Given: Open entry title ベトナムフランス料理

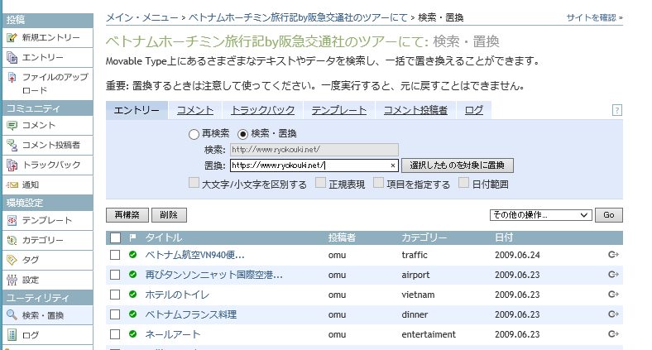Looking at the screenshot, I should pyautogui.click(x=191, y=314).
